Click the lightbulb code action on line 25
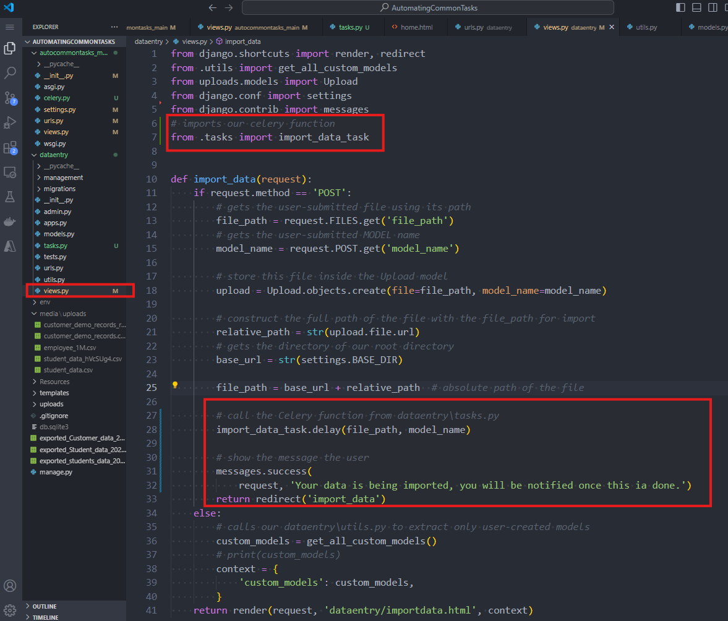Viewport: 728px width, 621px height. click(x=175, y=385)
